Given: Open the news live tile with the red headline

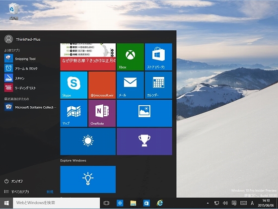Looking at the screenshot, I should pos(88,57).
